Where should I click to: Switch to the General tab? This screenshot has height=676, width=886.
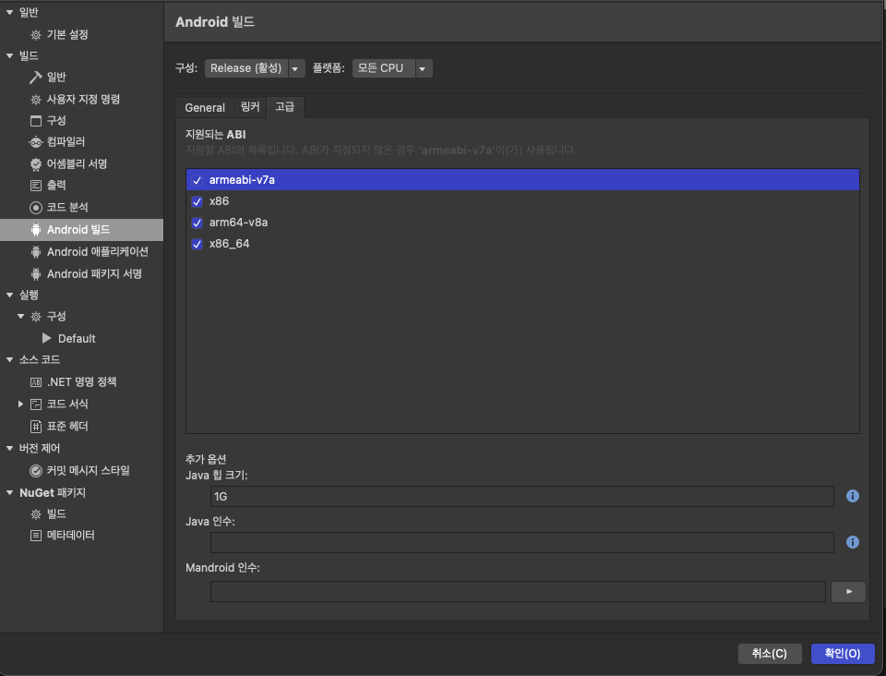coord(205,107)
